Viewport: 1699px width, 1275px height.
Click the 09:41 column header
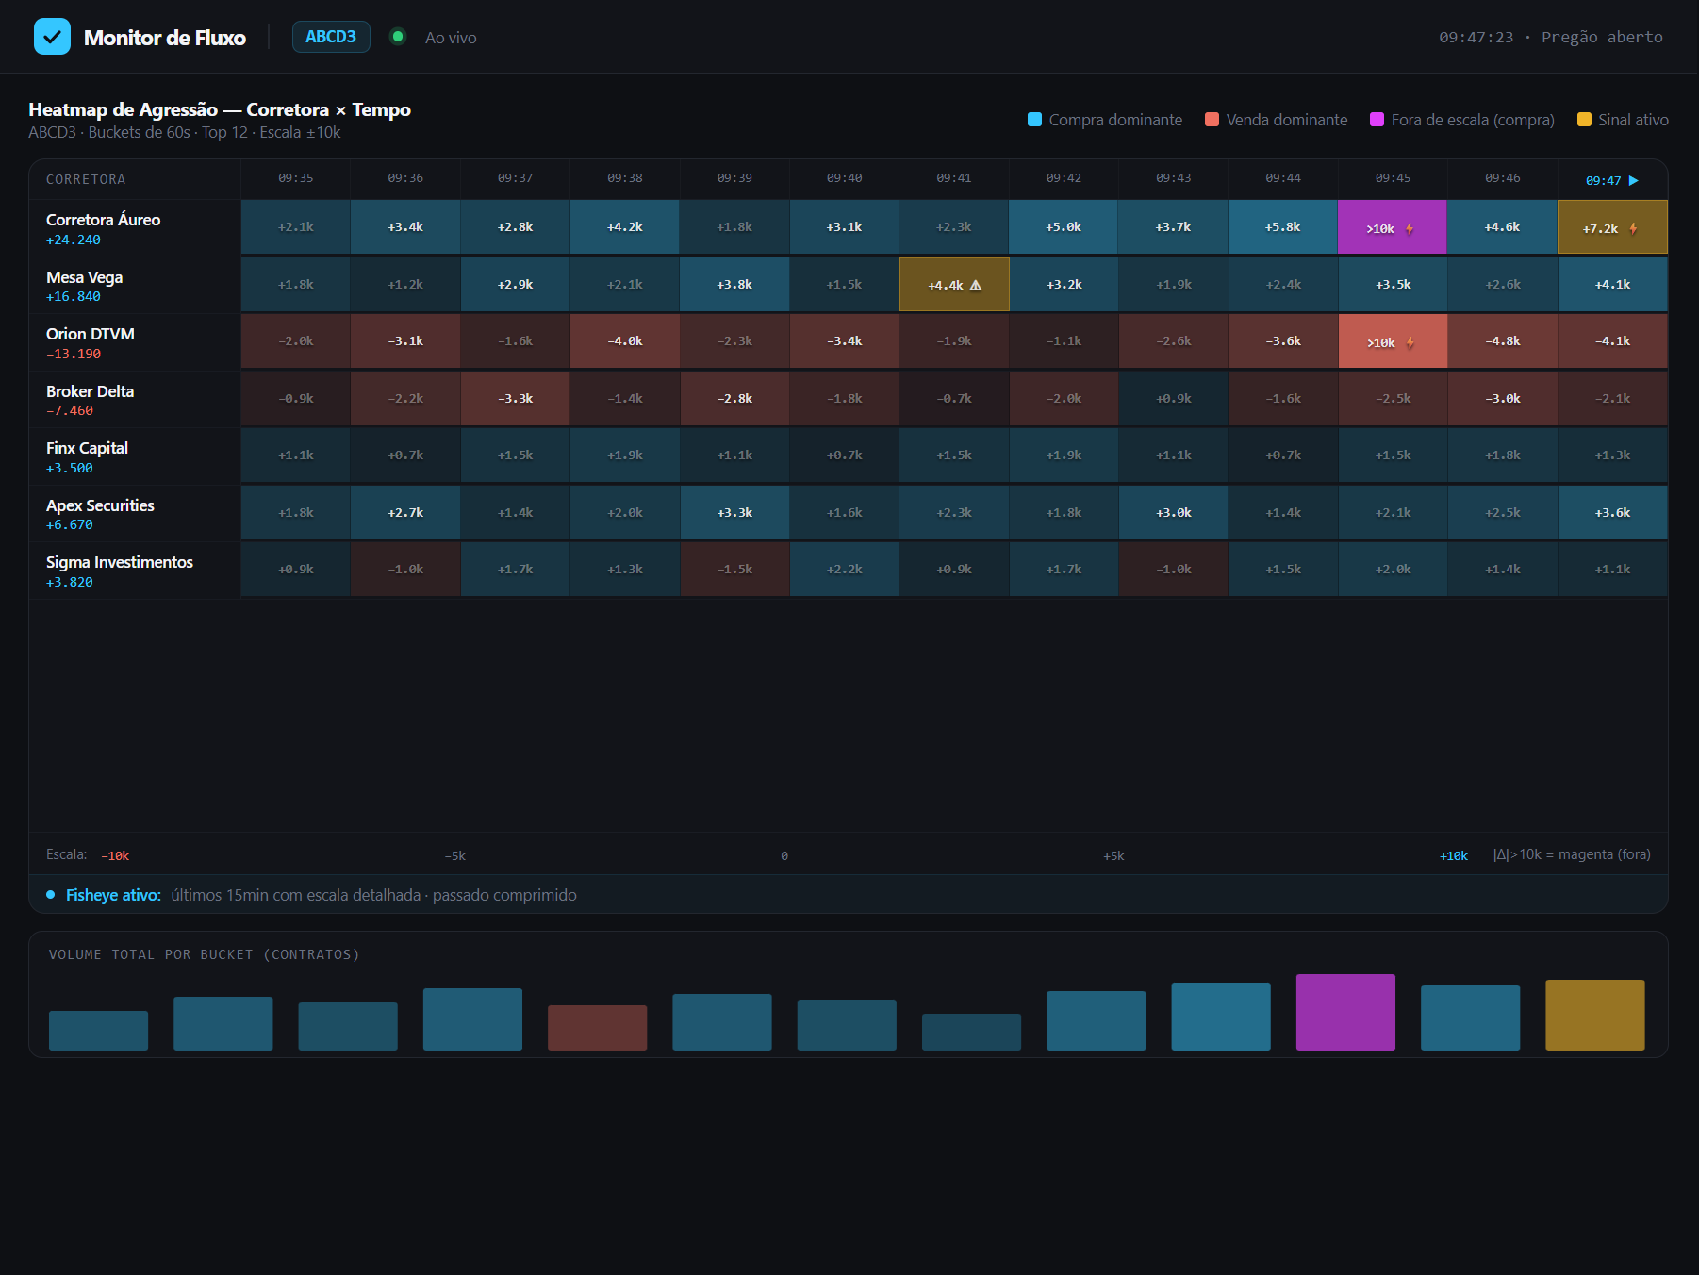(x=954, y=177)
